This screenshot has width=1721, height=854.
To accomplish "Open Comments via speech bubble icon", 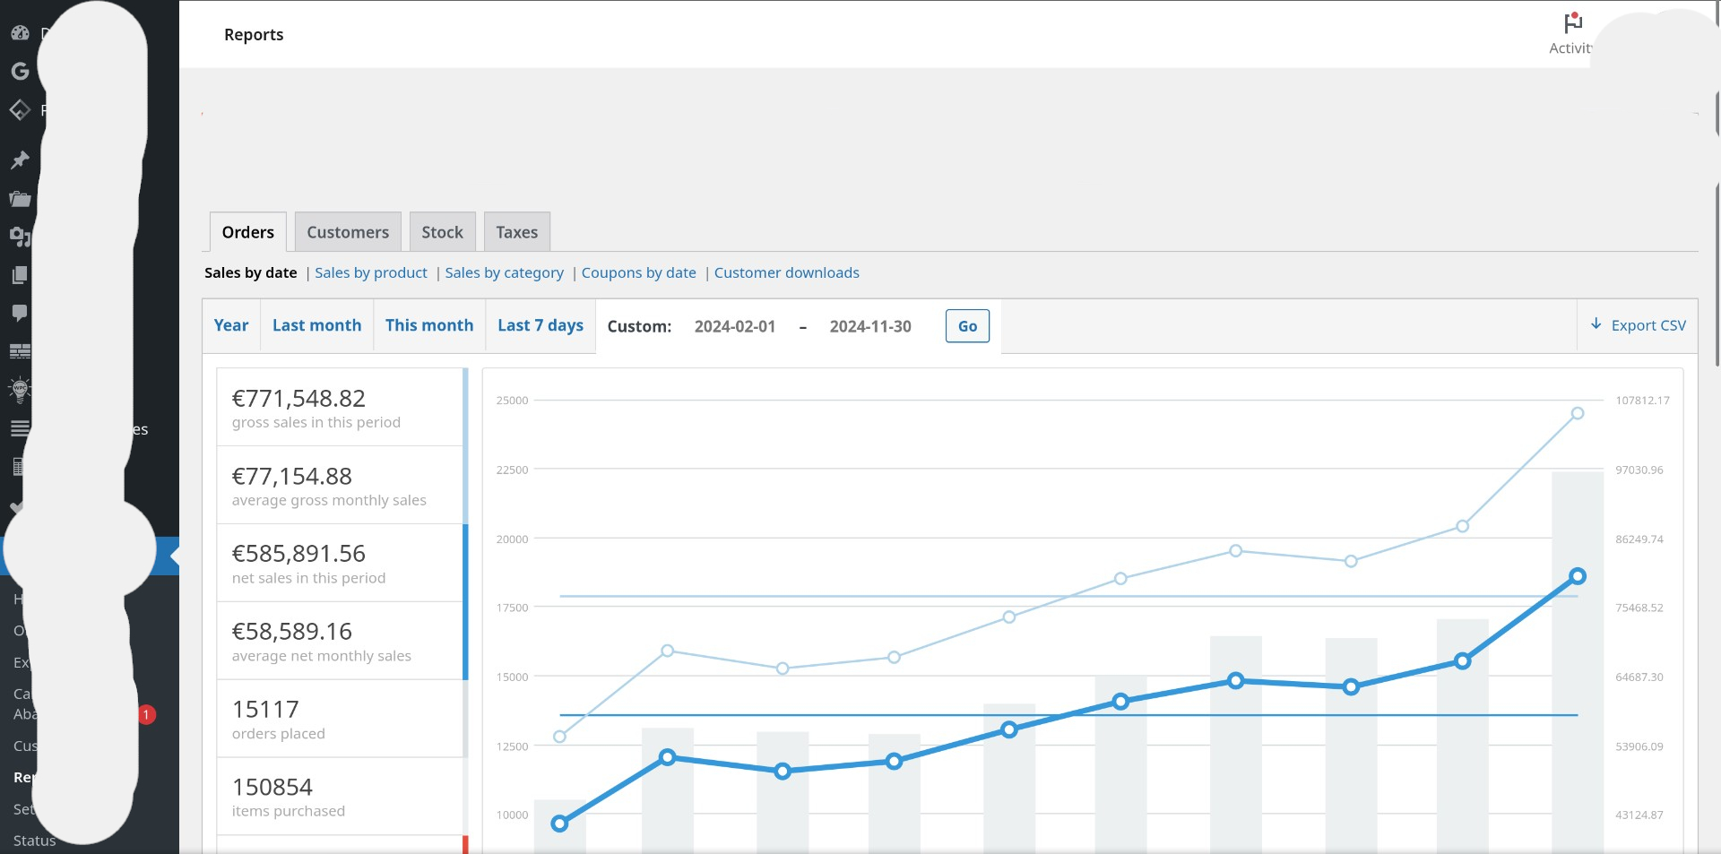I will tap(20, 313).
